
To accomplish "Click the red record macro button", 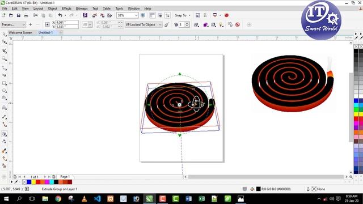I will click(x=227, y=15).
